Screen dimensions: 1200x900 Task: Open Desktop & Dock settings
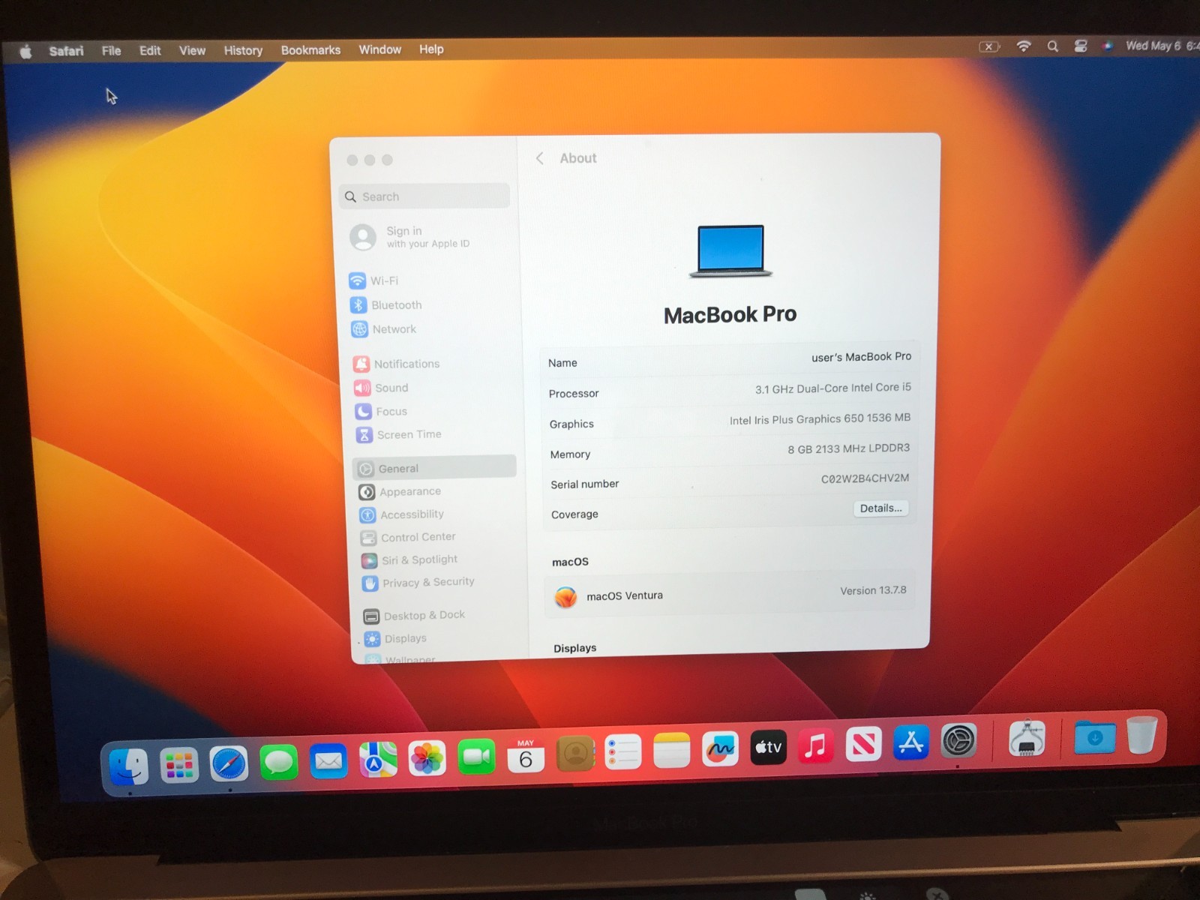pos(414,616)
